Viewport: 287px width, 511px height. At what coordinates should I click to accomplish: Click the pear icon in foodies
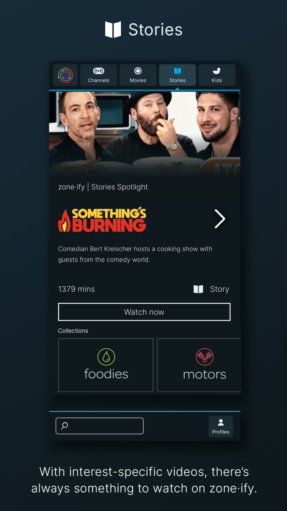(106, 357)
